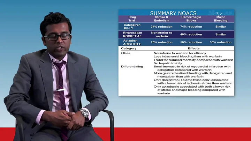Select the "Rivaroxaban ROCKET AF" row label
Viewport: 251px width, 141px height.
tap(132, 35)
